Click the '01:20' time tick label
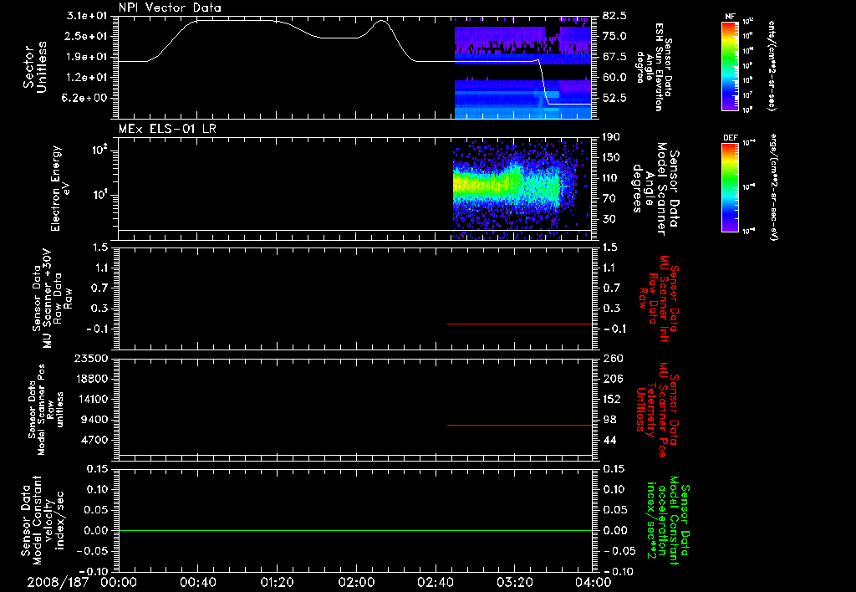856x592 pixels. [x=278, y=582]
